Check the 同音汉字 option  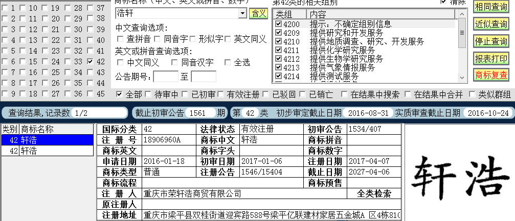tap(174, 62)
